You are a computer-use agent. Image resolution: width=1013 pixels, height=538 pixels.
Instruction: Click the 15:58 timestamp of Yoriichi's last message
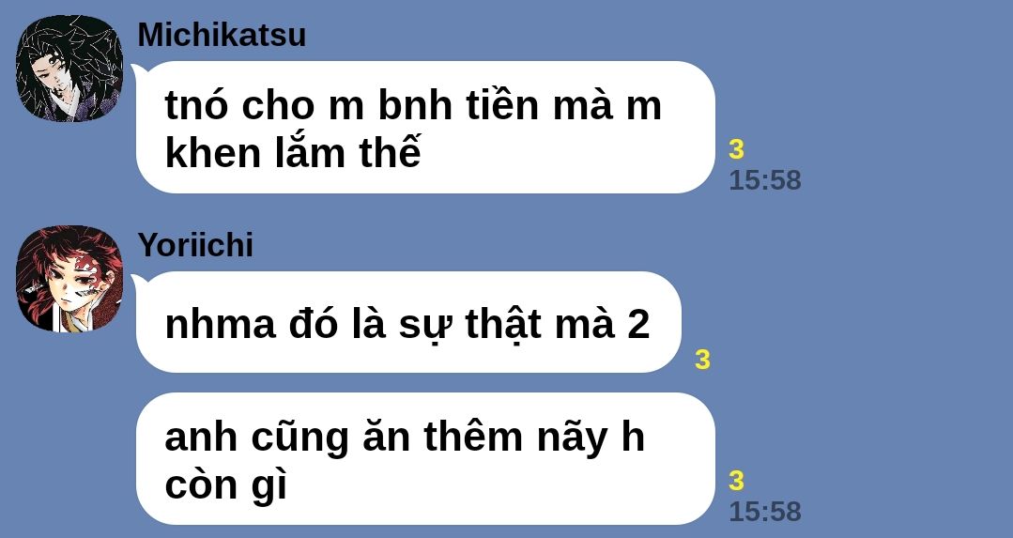pyautogui.click(x=765, y=512)
